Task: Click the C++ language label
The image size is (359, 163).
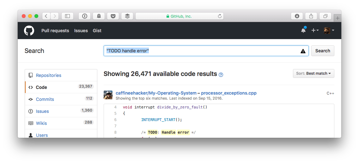Action: (x=330, y=93)
